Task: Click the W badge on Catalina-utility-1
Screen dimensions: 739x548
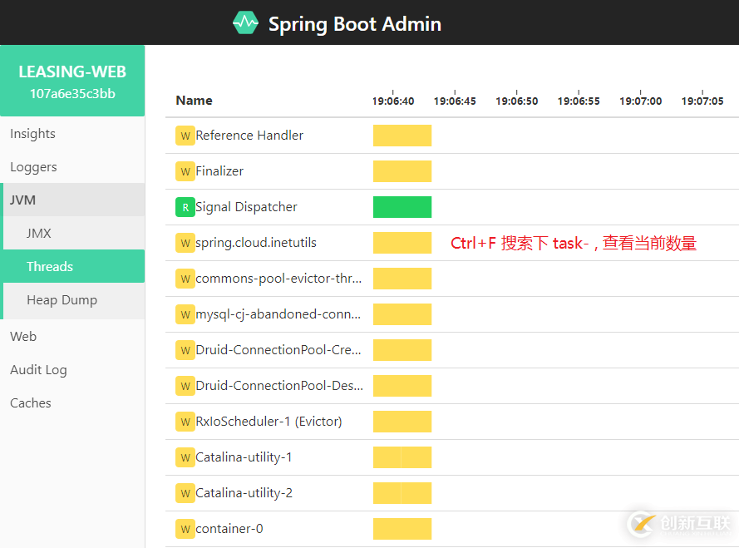Action: (185, 457)
